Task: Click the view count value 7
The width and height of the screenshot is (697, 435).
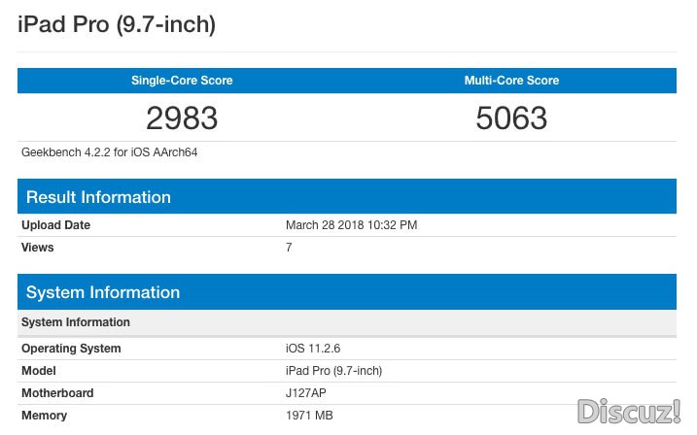Action: tap(289, 248)
